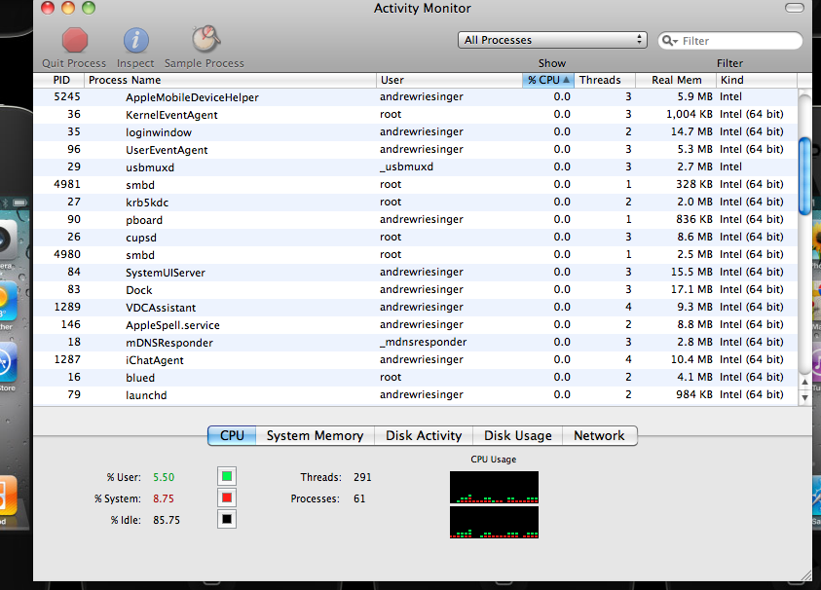This screenshot has width=821, height=590.
Task: Click the _mdnsresponder user cell
Action: click(423, 343)
